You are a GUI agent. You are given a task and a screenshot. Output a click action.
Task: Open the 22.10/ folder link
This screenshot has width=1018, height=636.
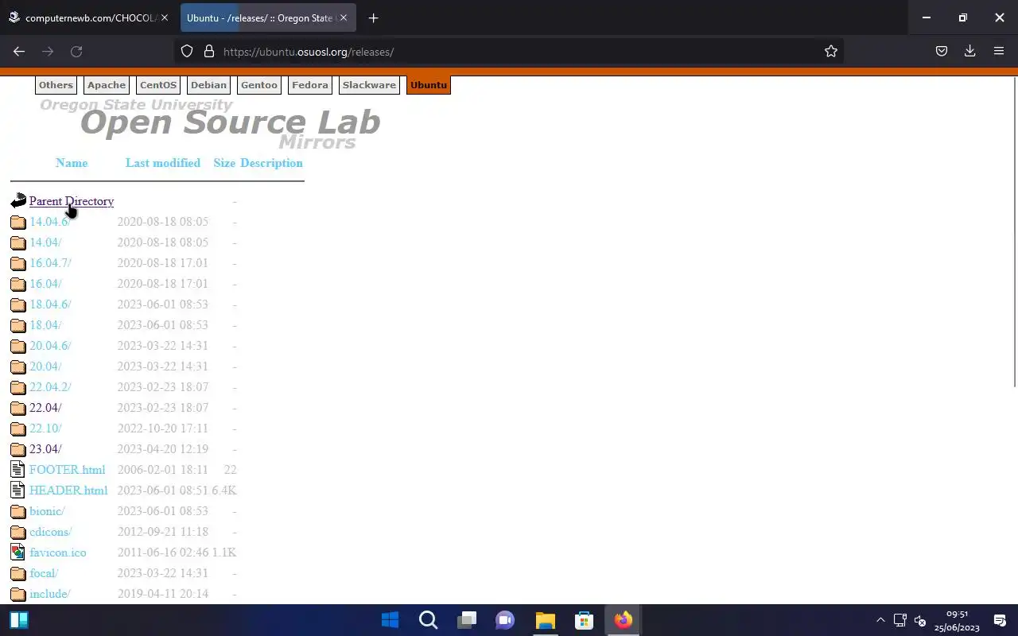45,429
